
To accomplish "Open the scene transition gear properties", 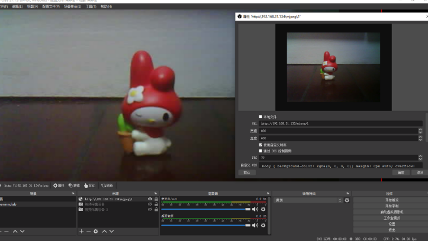I will pyautogui.click(x=347, y=200).
